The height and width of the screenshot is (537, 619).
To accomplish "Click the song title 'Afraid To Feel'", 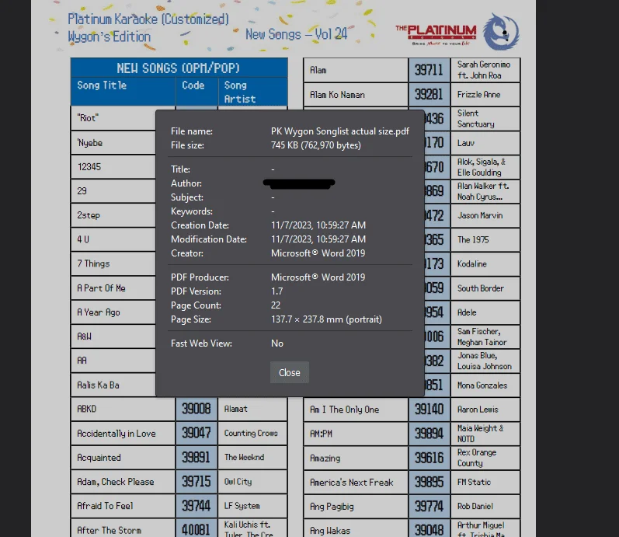I will pos(105,506).
